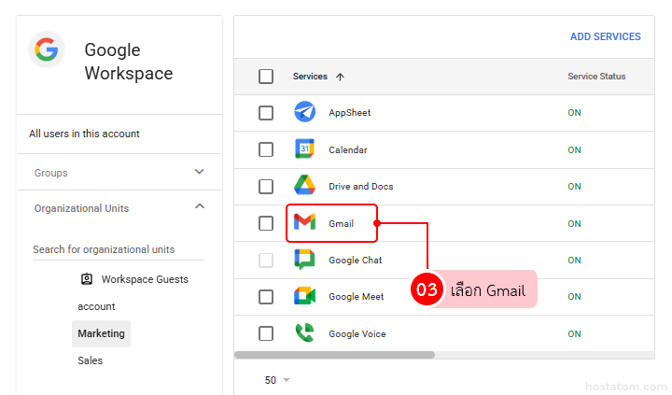
Task: Click the Google Voice phone icon
Action: click(304, 332)
